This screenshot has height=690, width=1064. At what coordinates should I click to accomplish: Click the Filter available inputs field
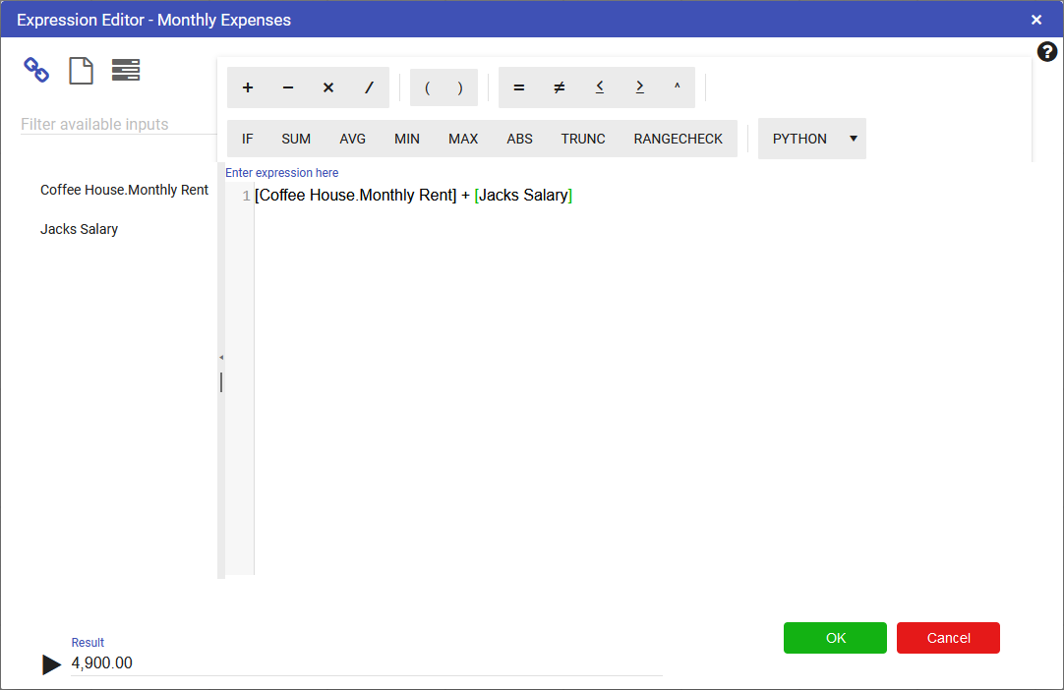click(x=118, y=125)
